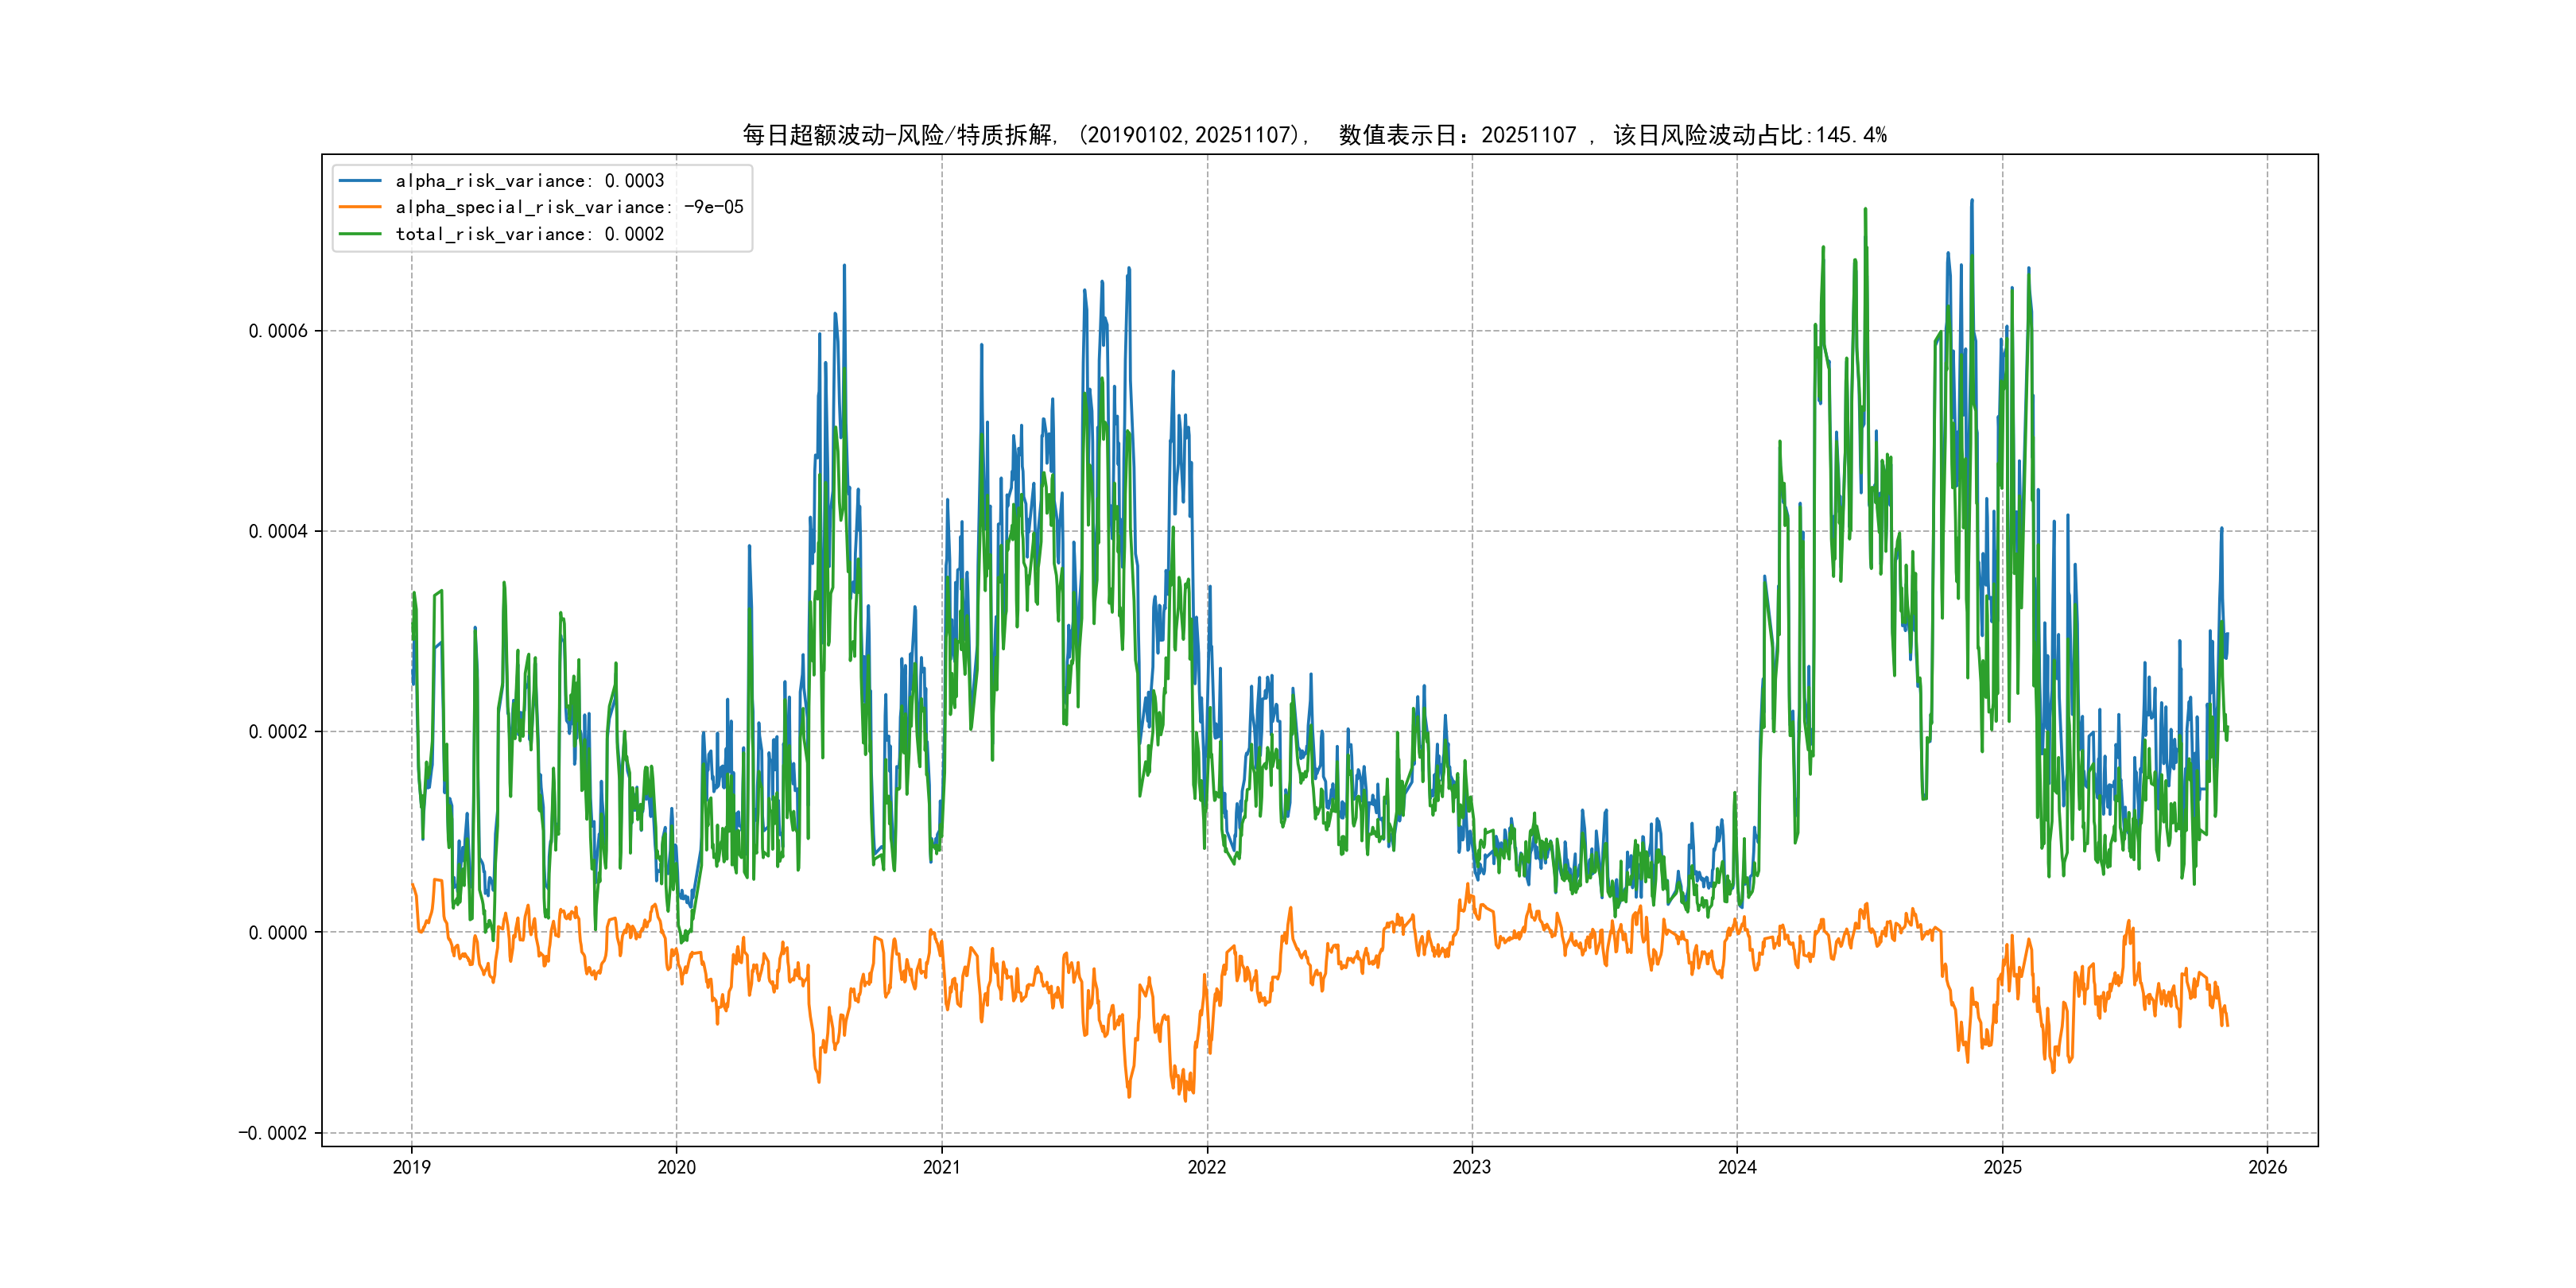Click the green total_risk_variance legend line
2576x1288 pixels.
360,234
